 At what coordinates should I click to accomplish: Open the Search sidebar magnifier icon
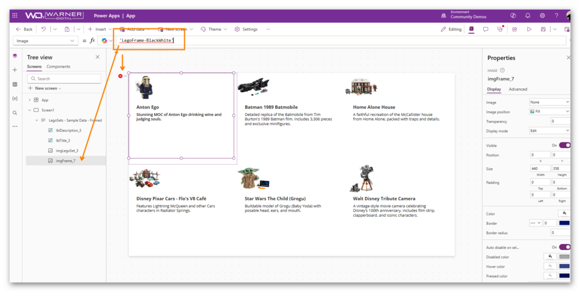coord(15,113)
